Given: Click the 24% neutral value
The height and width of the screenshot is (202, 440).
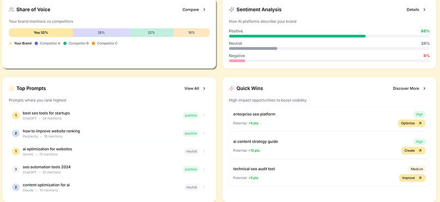Looking at the screenshot, I should pyautogui.click(x=425, y=44).
